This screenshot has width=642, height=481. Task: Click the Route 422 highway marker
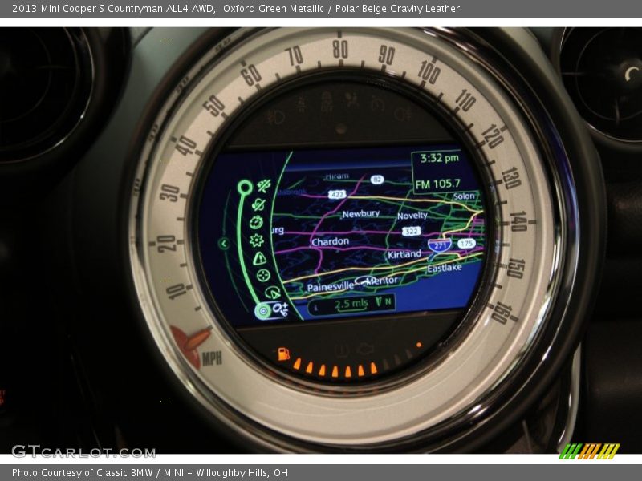click(336, 194)
